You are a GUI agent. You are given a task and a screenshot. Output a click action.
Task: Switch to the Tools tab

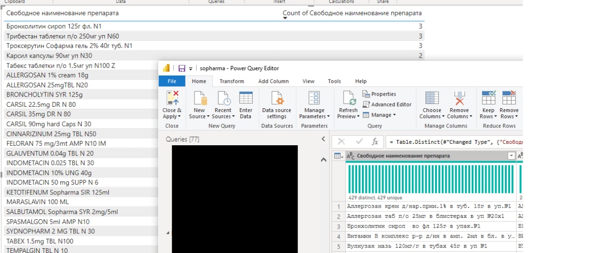tap(334, 81)
